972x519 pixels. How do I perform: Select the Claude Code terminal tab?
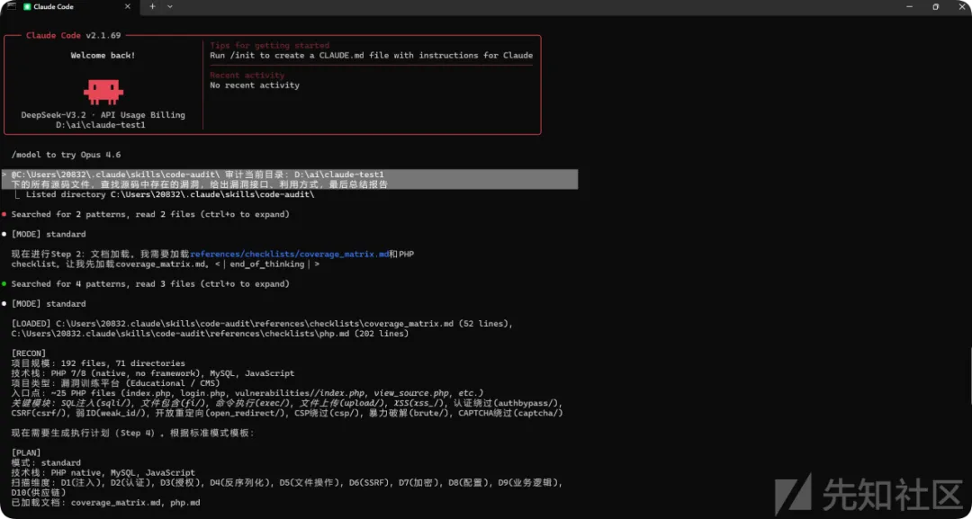click(77, 7)
